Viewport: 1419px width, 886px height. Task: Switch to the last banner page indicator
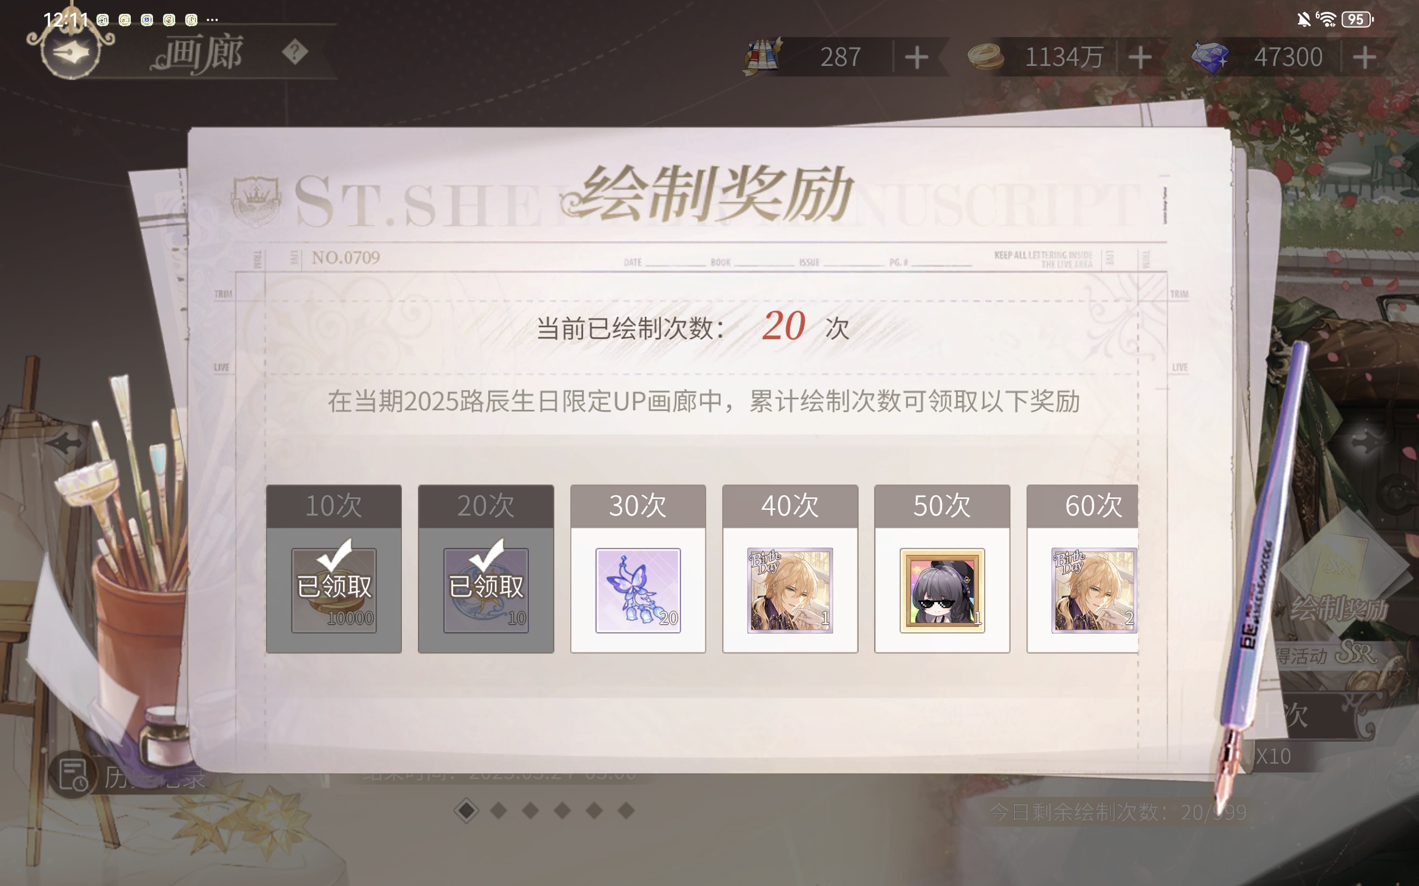(x=626, y=810)
